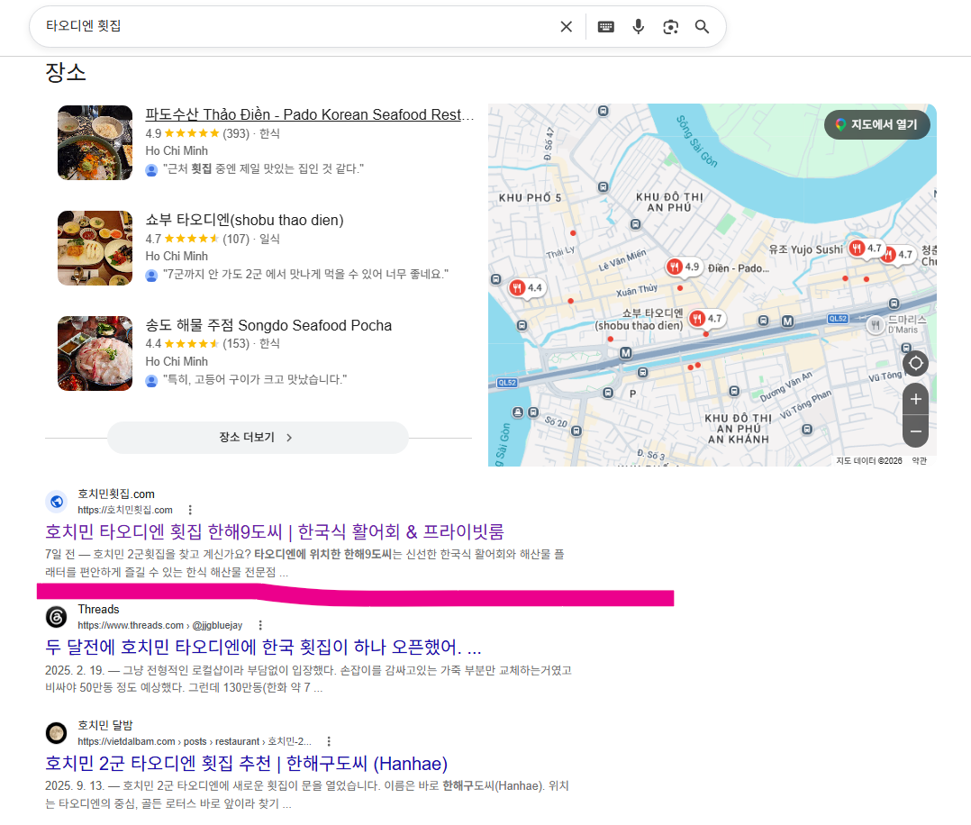Open more options for vietdalbam.com result
This screenshot has height=825, width=971.
(x=329, y=741)
